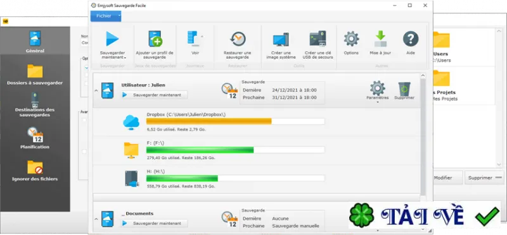The height and width of the screenshot is (235, 507).
Task: Open Destinations des sauvegardes in settings sidebar
Action: click(x=35, y=105)
